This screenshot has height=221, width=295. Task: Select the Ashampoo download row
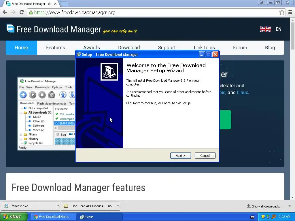(65, 119)
